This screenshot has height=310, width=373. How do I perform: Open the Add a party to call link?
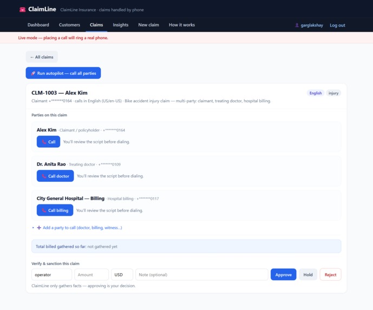click(x=82, y=228)
